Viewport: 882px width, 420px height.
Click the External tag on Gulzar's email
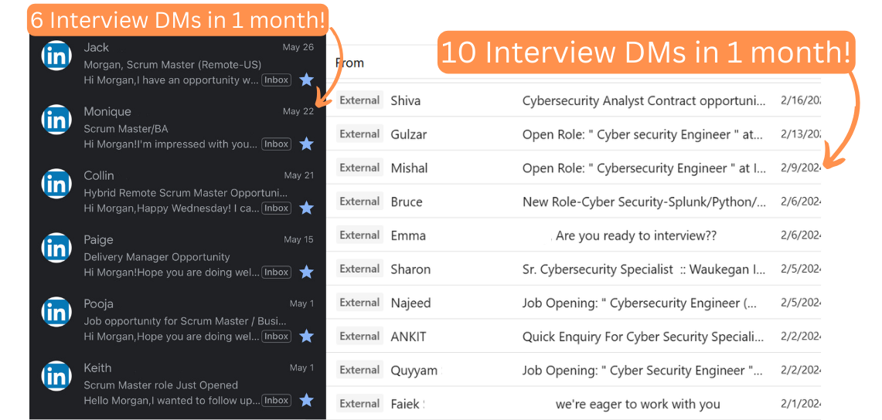click(x=359, y=134)
